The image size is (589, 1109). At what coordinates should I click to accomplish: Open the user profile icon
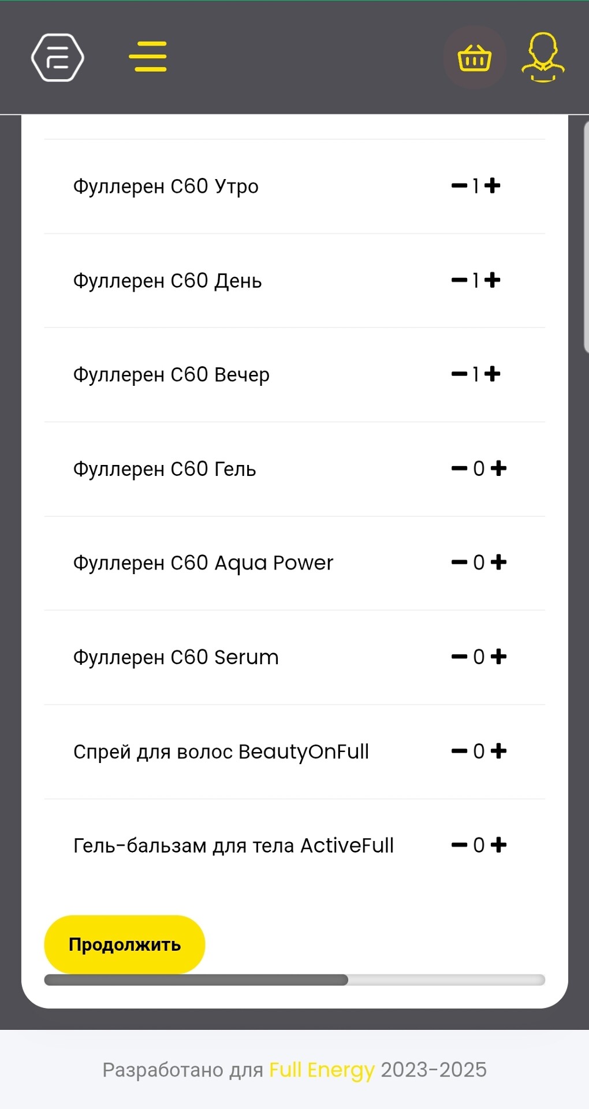pos(543,57)
